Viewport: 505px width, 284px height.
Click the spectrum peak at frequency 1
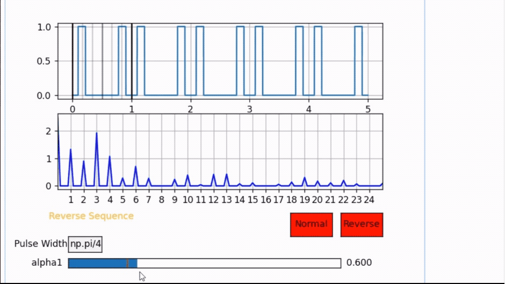pos(70,151)
